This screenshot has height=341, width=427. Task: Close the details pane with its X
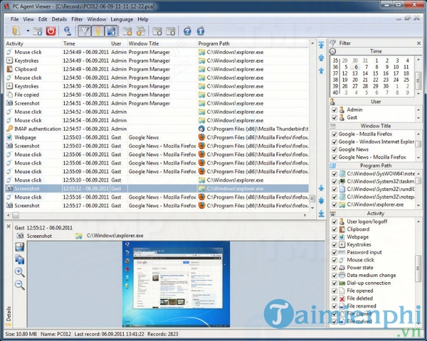[x=9, y=226]
